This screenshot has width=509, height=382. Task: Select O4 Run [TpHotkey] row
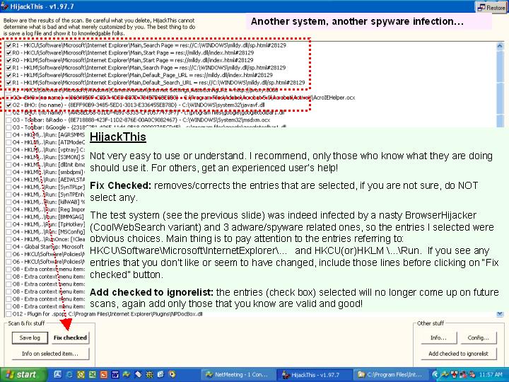[45, 224]
